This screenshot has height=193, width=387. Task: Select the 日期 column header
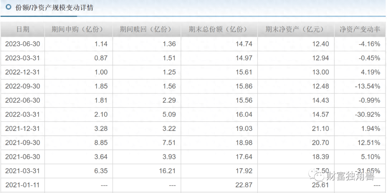(x=23, y=29)
